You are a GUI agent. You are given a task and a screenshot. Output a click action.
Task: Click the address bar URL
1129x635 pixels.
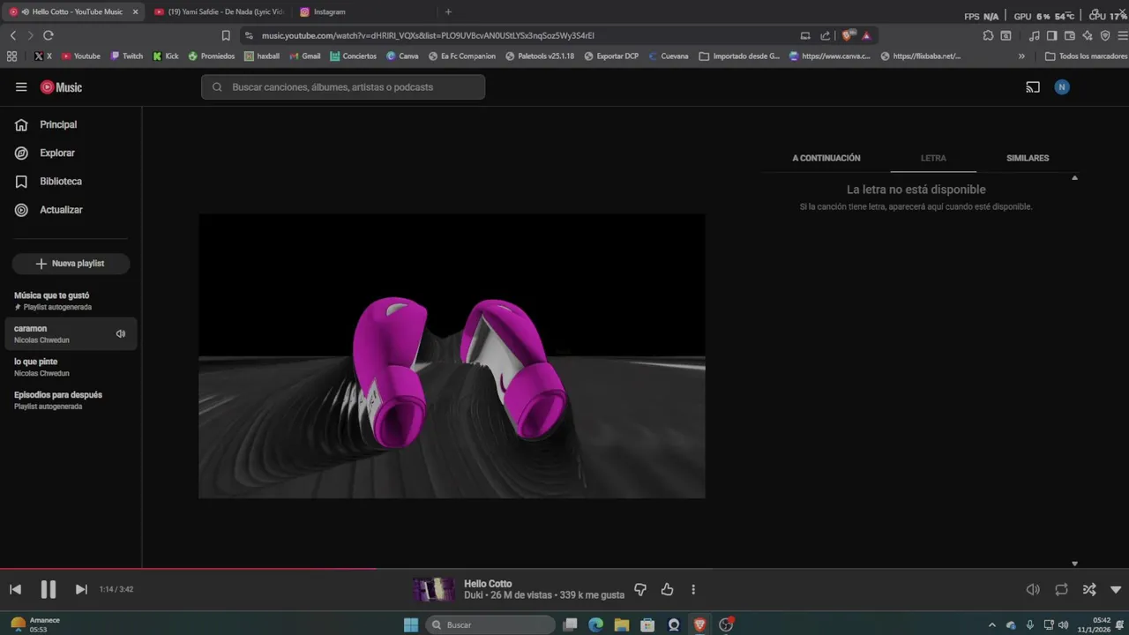(428, 35)
